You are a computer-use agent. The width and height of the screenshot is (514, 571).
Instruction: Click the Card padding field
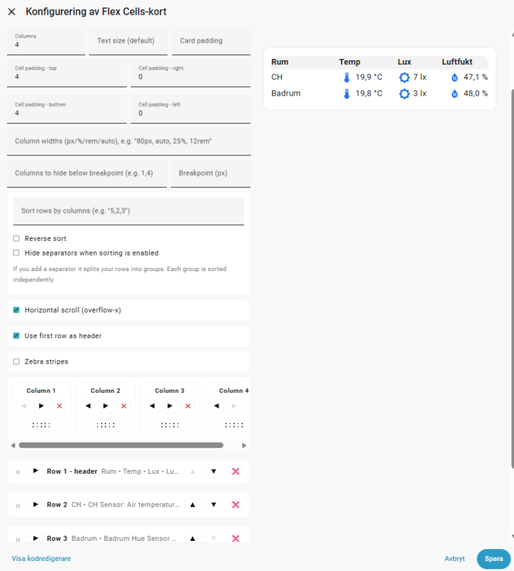pyautogui.click(x=211, y=42)
